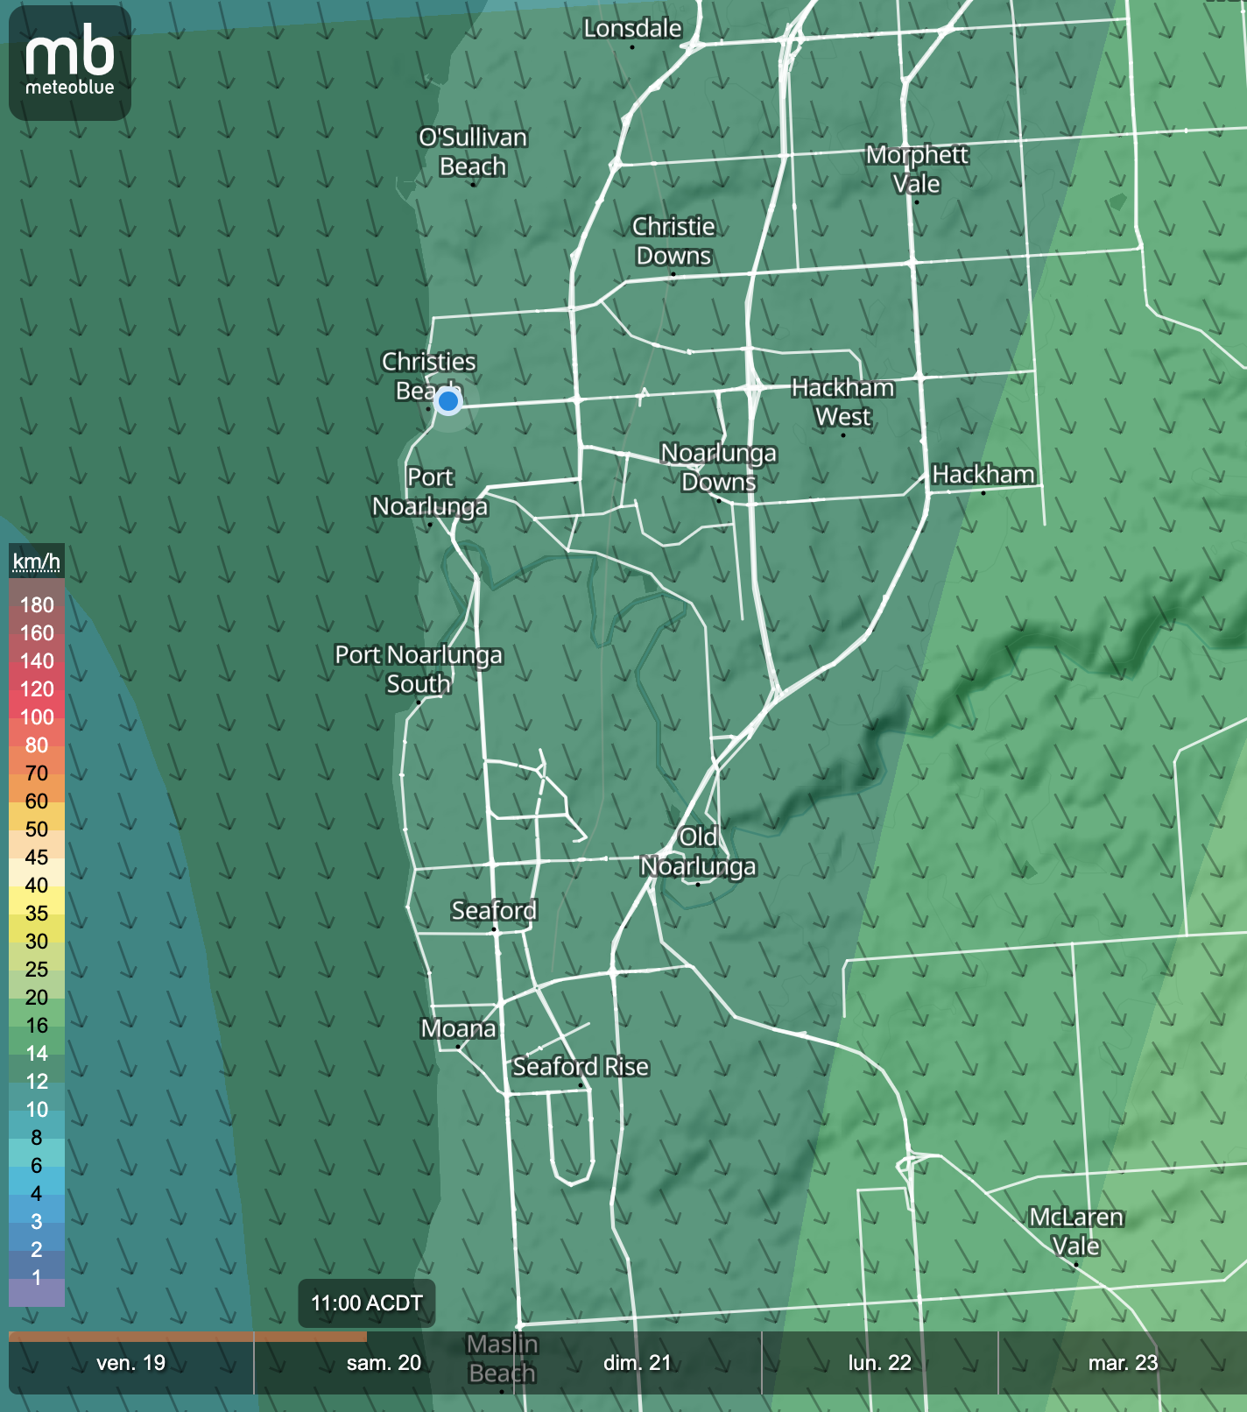The image size is (1247, 1412).
Task: Open the km/h unit selector
Action: point(37,561)
